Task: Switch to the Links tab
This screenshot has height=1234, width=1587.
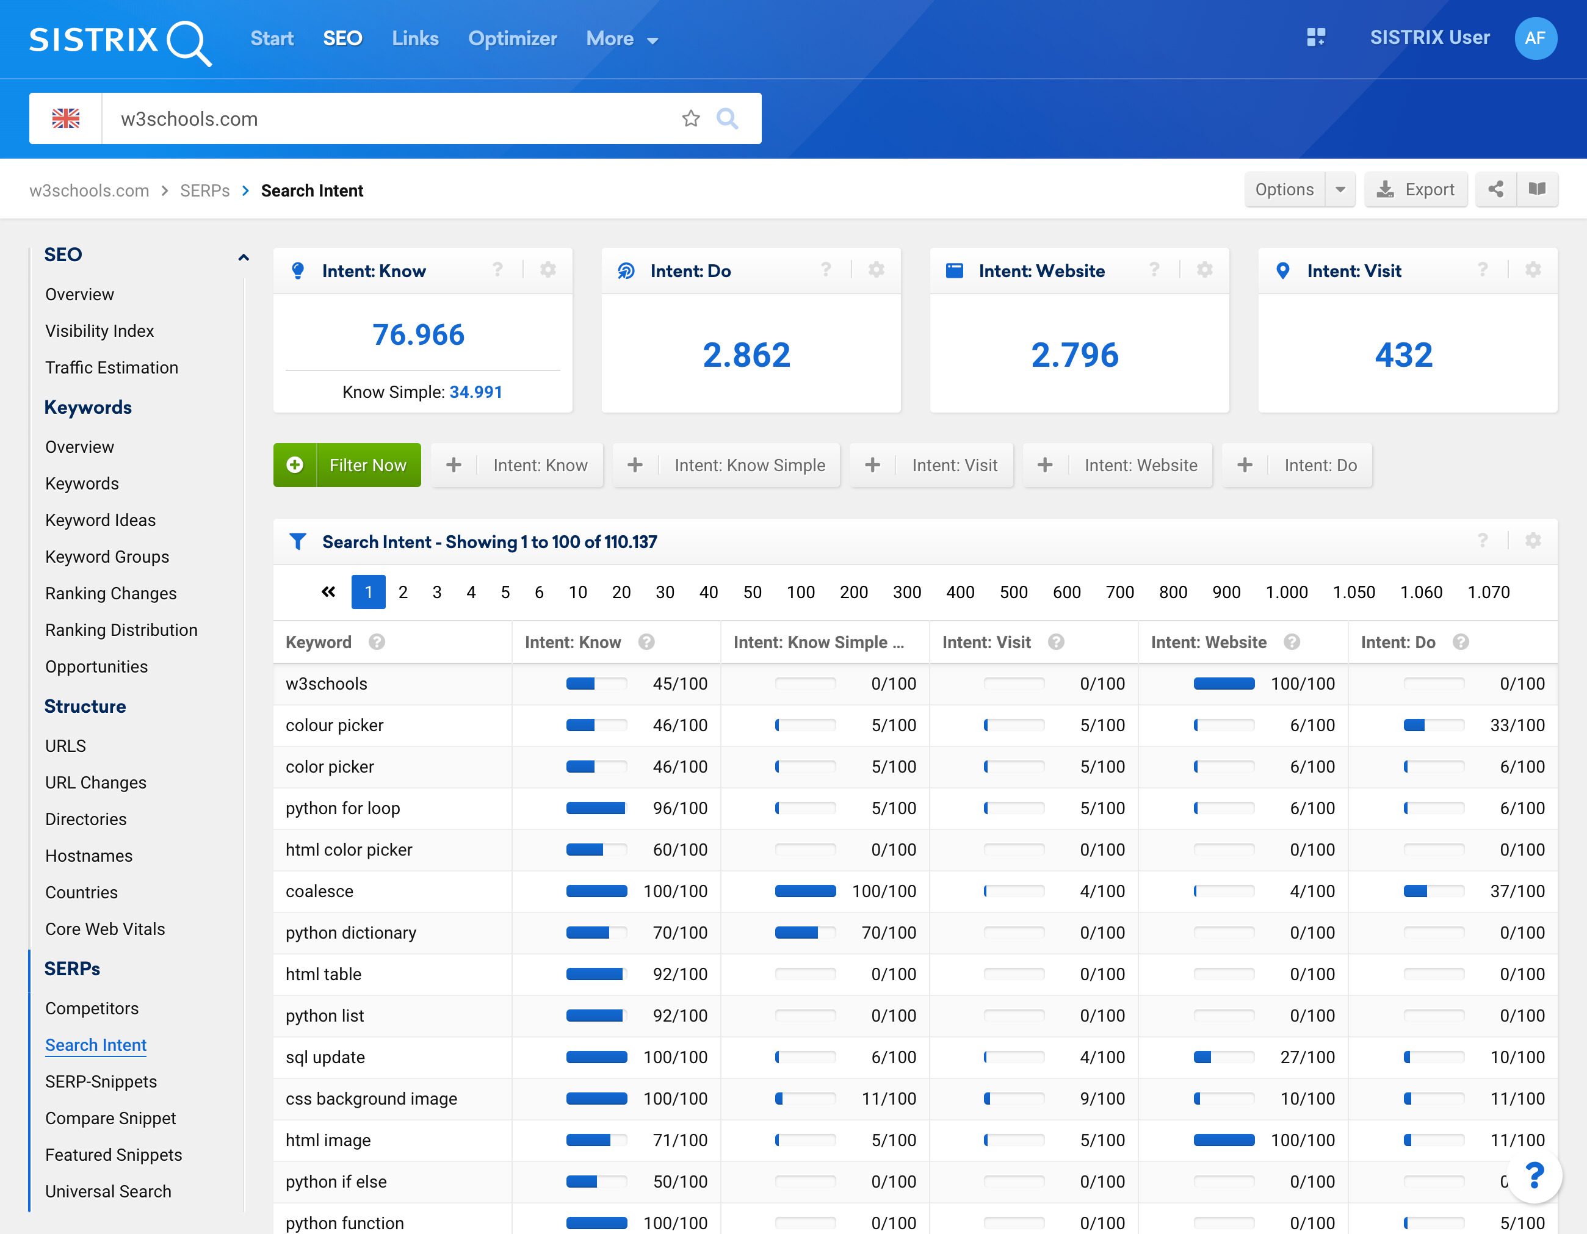Action: (x=415, y=38)
